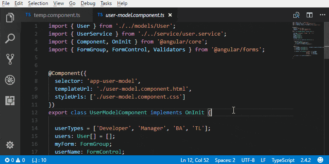Click './user-model.component.html' template path
Viewport: 329px width, 164px height.
pos(142,89)
